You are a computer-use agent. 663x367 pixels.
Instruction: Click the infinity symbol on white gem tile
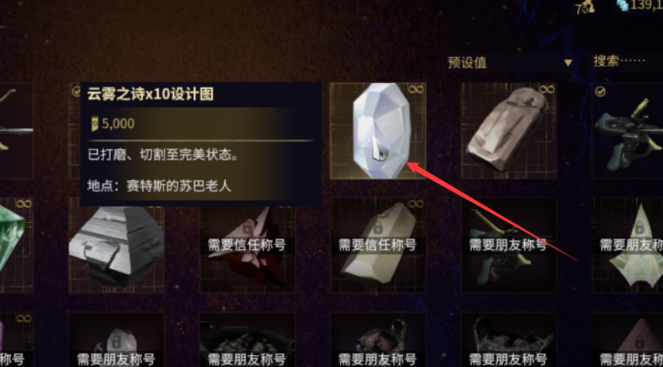pyautogui.click(x=416, y=90)
